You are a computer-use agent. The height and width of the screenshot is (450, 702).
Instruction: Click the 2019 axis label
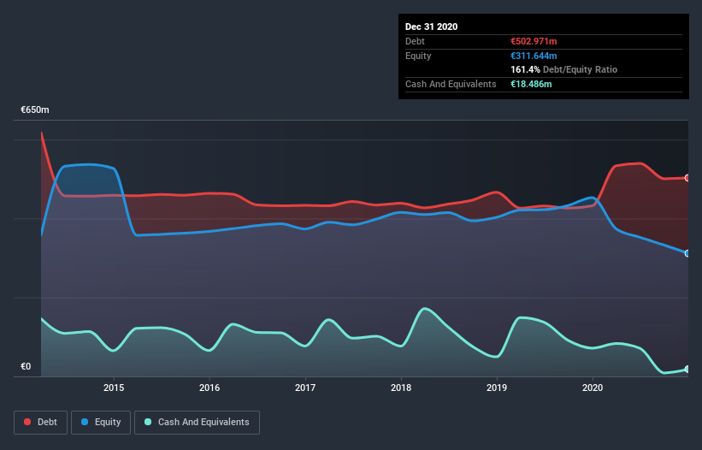coord(497,388)
